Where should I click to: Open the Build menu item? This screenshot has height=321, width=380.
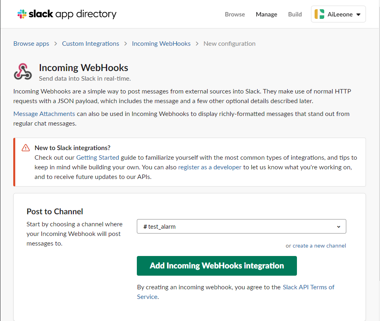295,14
